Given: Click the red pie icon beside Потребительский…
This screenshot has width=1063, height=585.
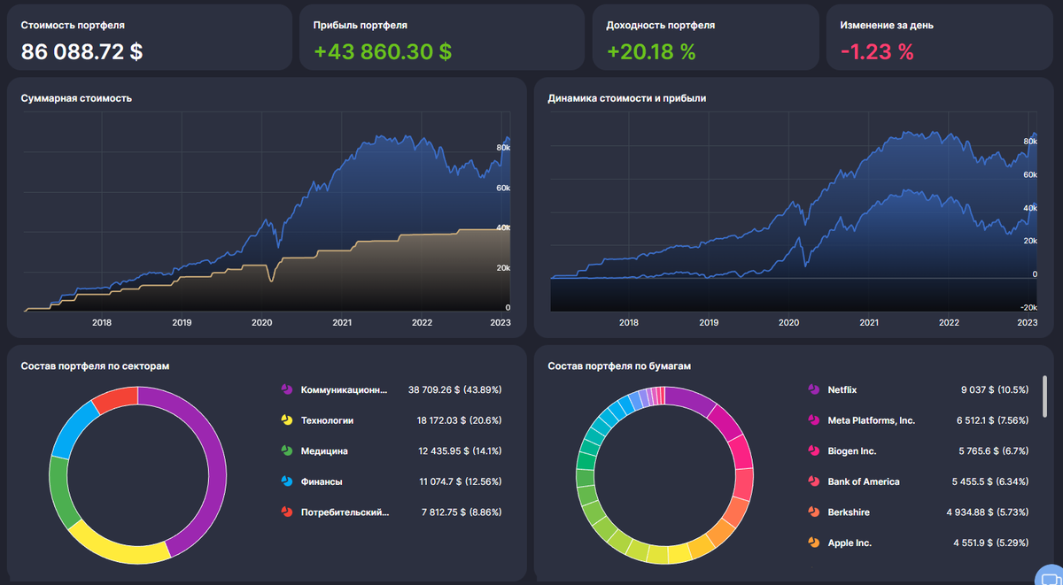Looking at the screenshot, I should point(286,512).
